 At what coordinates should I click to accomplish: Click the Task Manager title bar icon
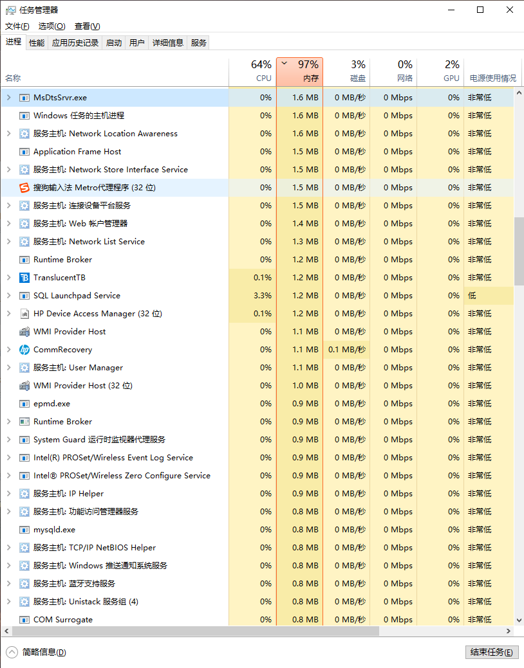11,10
